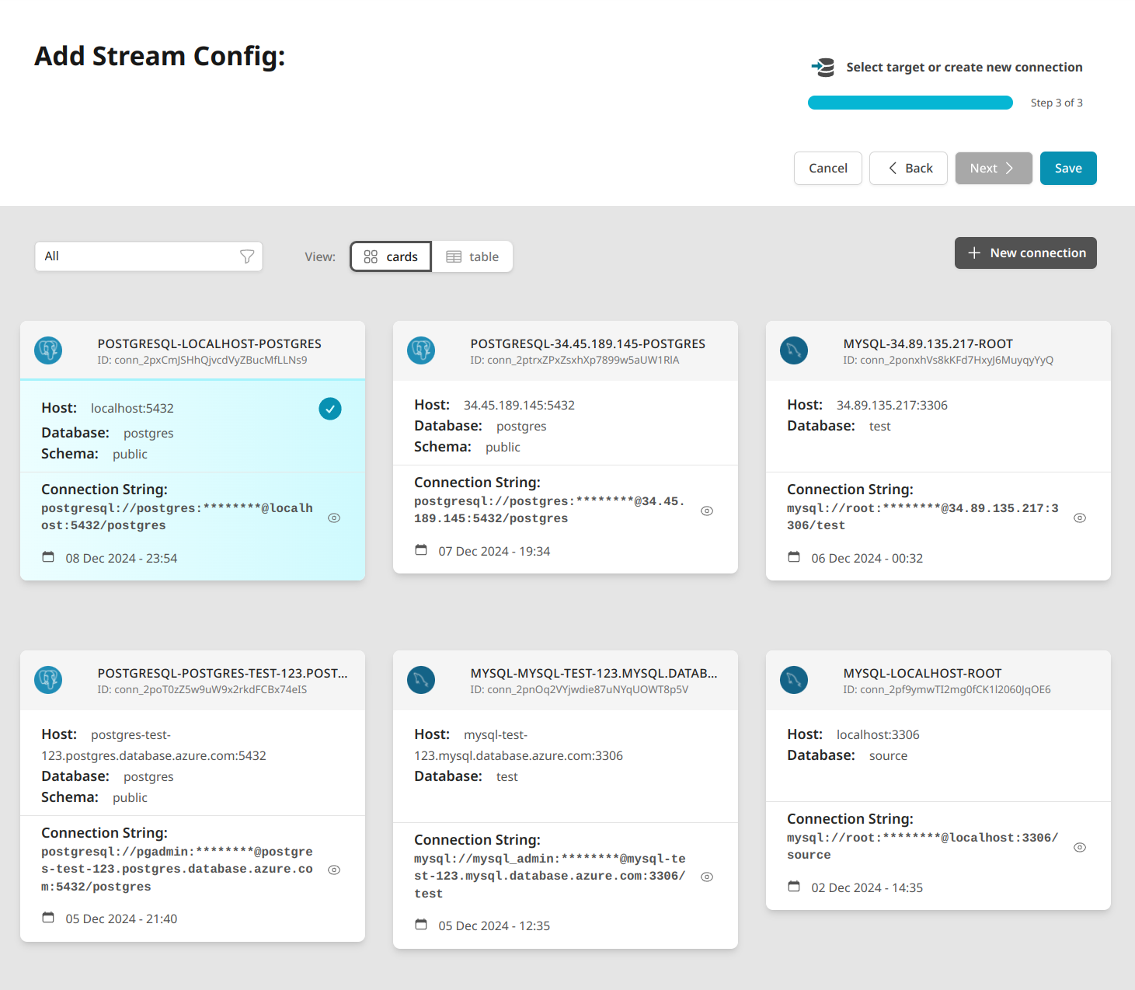Click the MySQL logo on MYSQL-34.89.135.217-ROOT card
This screenshot has width=1135, height=990.
794,350
